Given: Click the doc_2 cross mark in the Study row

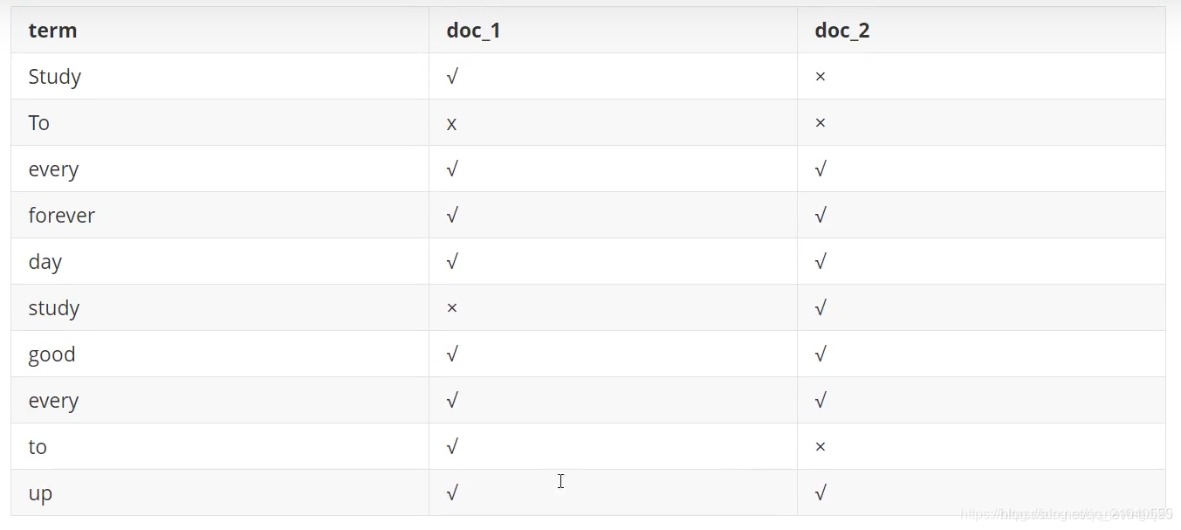Looking at the screenshot, I should coord(820,77).
